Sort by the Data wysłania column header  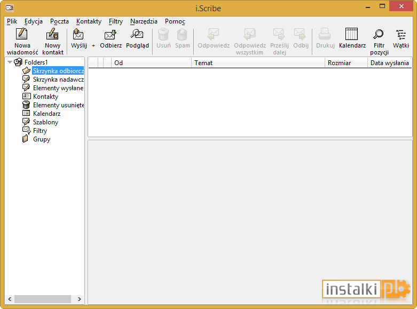tap(390, 63)
